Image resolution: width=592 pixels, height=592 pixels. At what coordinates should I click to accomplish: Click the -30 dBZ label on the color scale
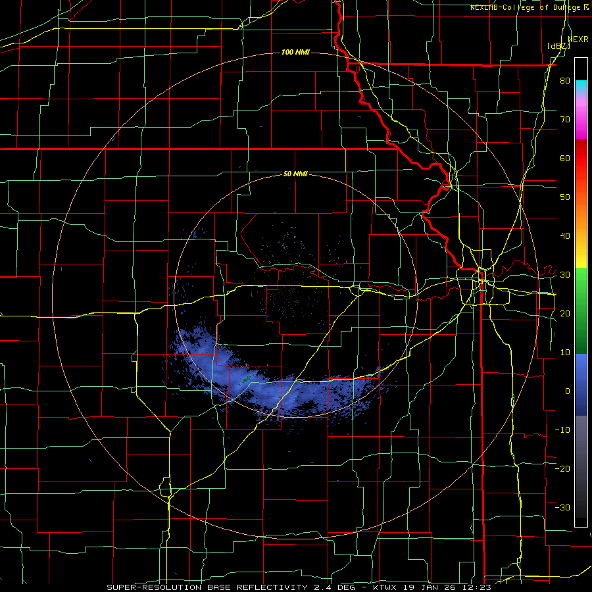pyautogui.click(x=562, y=507)
